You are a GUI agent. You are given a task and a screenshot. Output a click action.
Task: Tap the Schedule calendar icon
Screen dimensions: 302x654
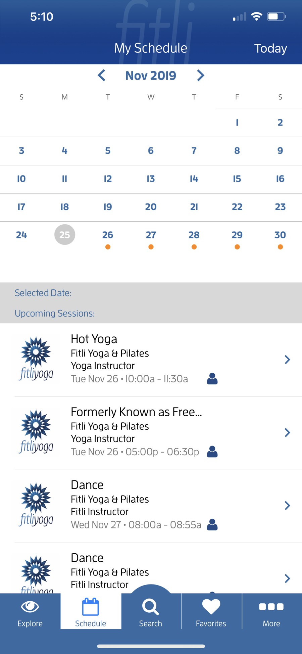[x=90, y=607]
